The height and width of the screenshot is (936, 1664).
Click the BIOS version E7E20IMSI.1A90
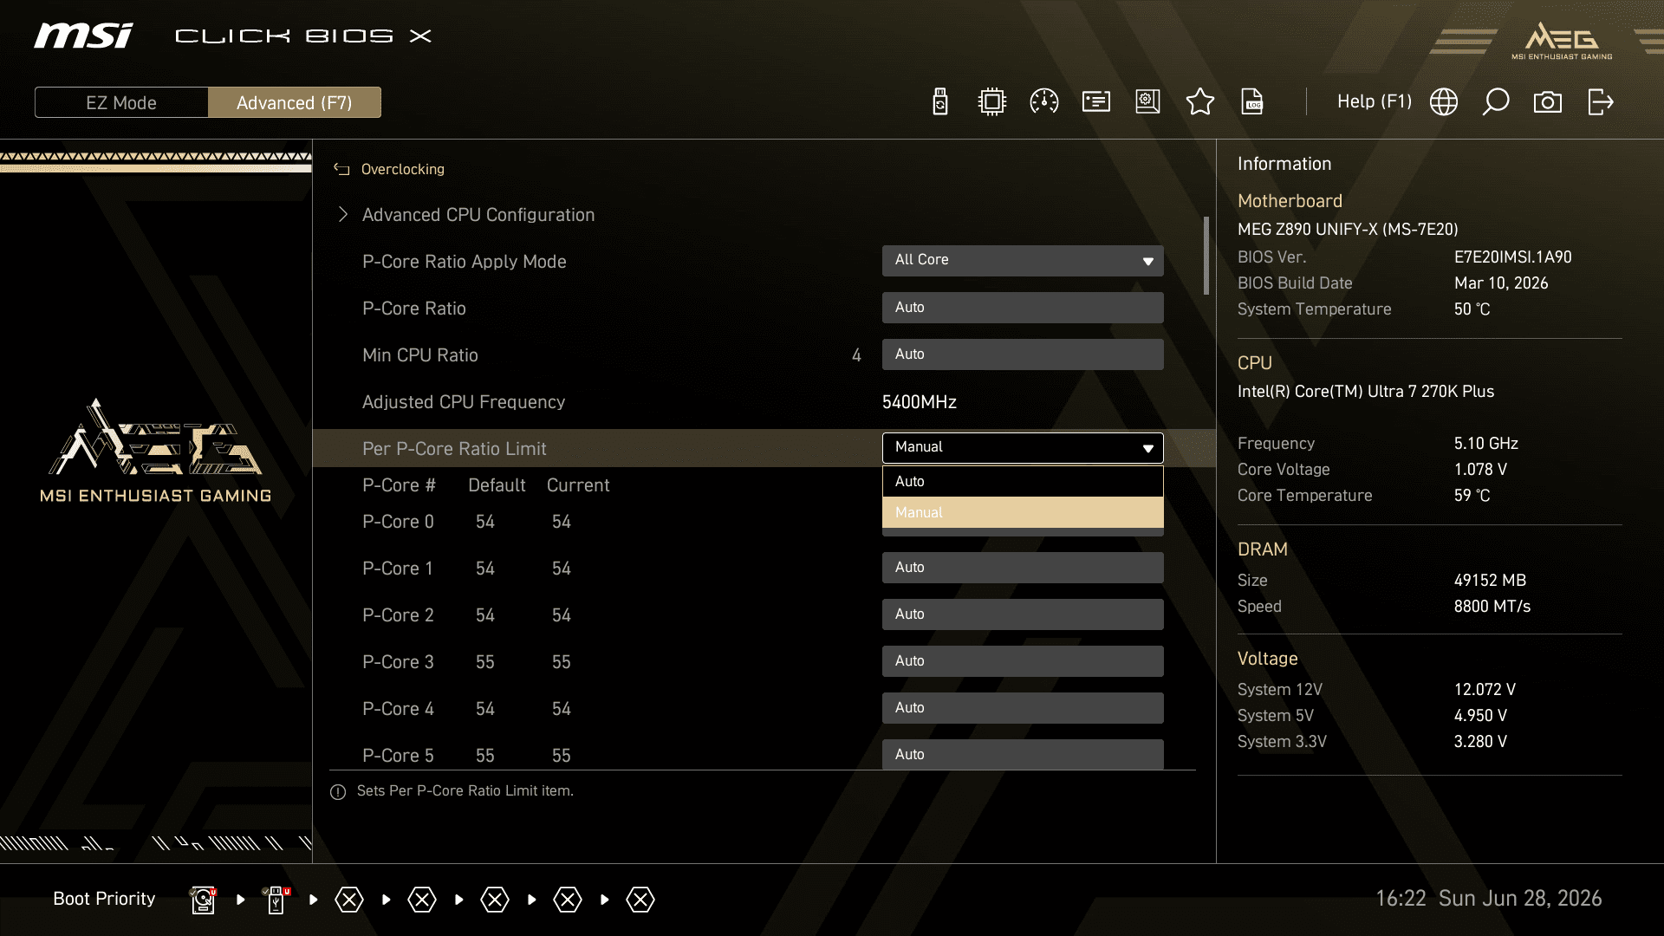(1513, 257)
